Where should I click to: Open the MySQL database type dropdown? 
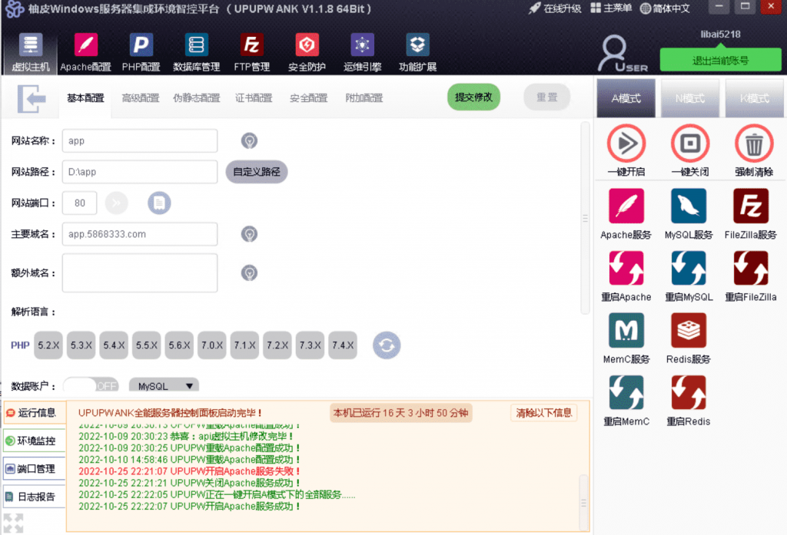(164, 385)
